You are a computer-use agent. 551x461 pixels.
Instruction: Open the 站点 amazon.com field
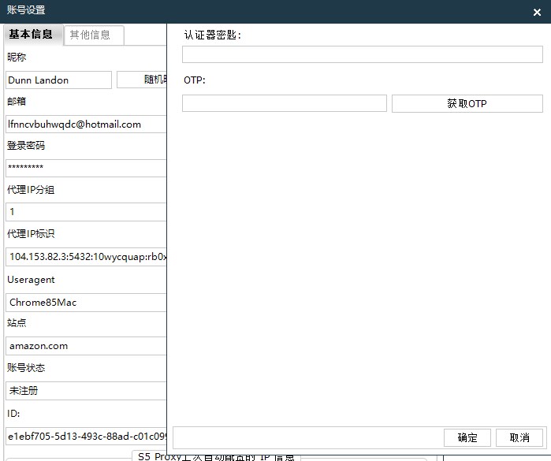(x=86, y=346)
